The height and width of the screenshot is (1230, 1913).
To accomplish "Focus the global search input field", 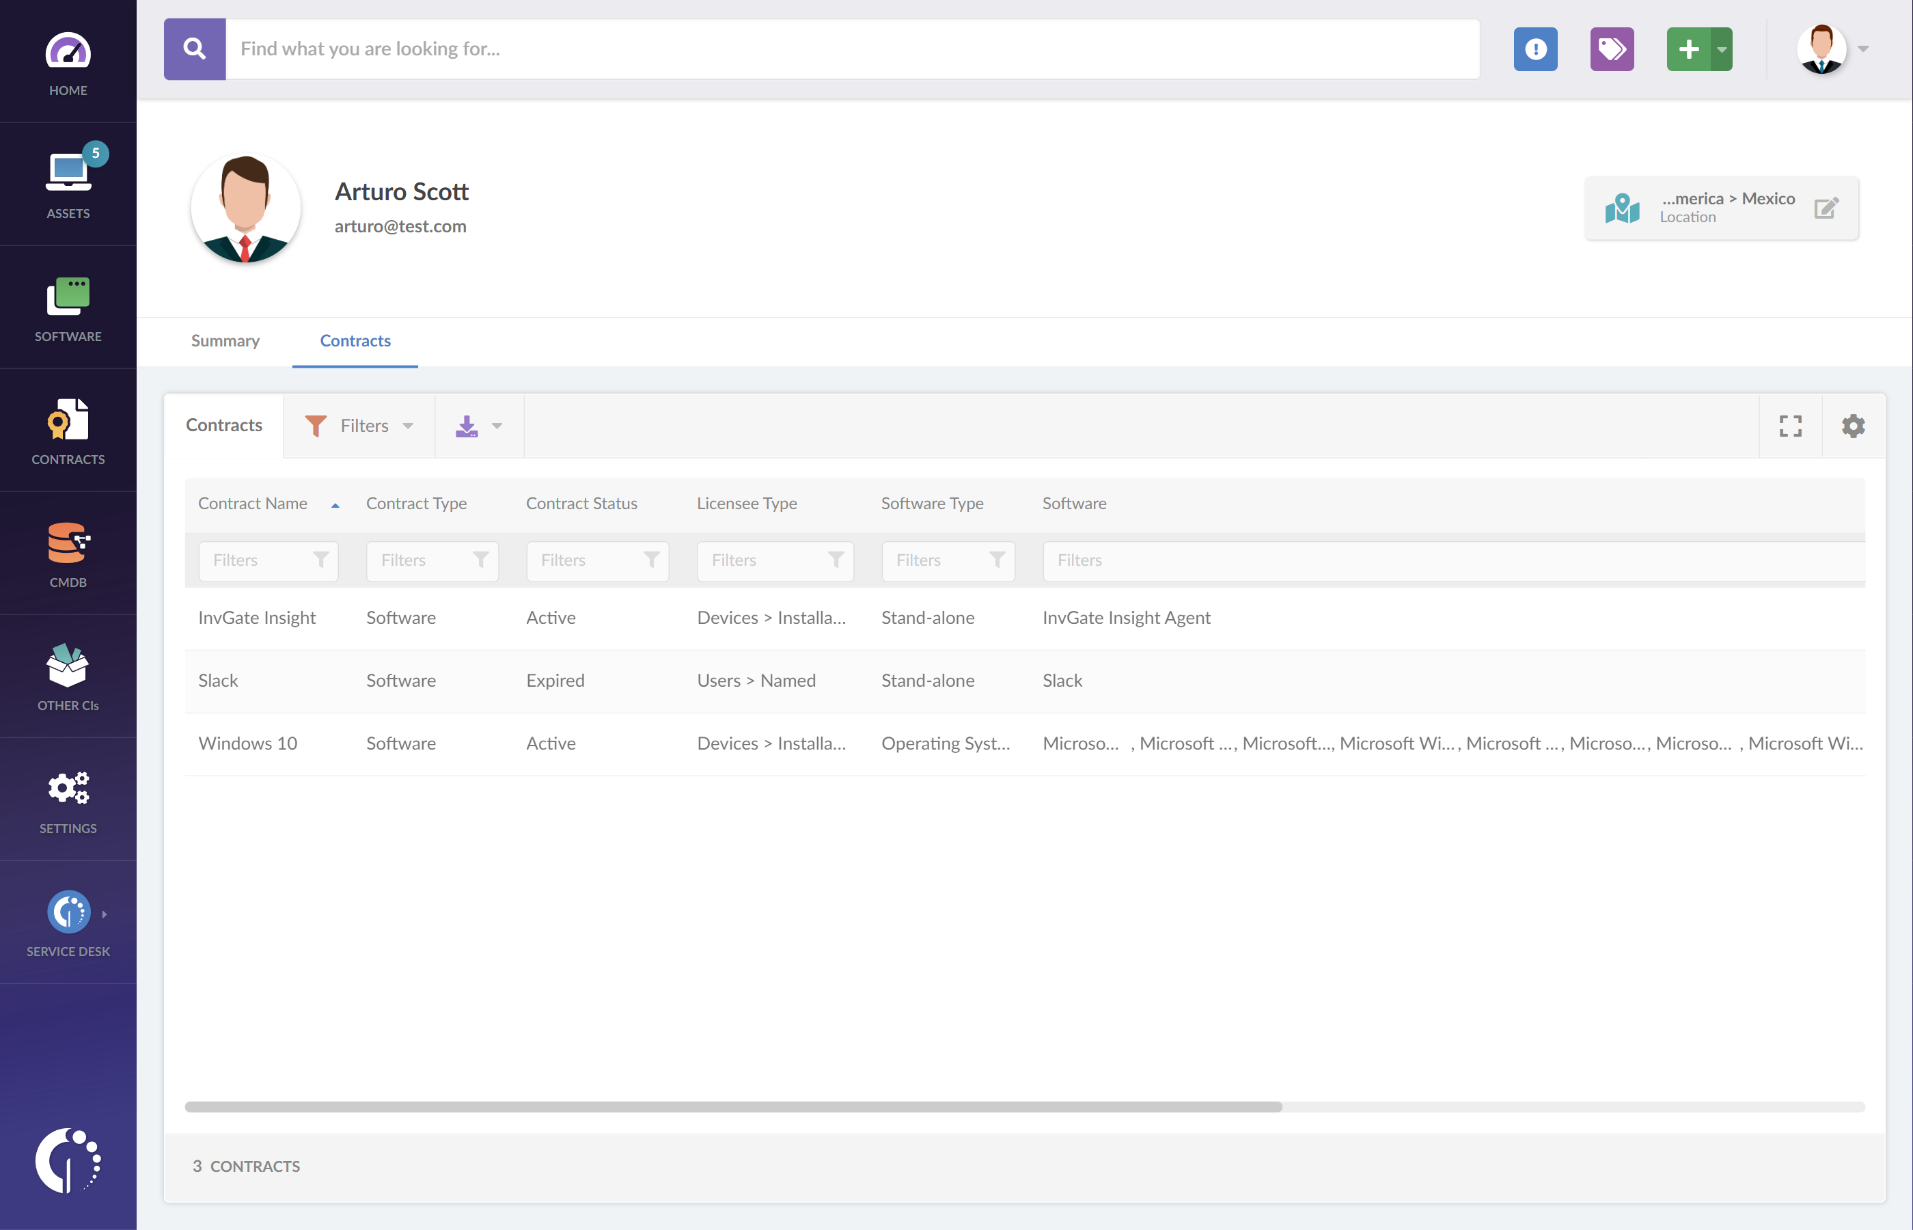I will (853, 49).
